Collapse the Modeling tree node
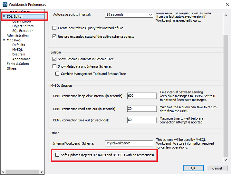 pos(4,40)
